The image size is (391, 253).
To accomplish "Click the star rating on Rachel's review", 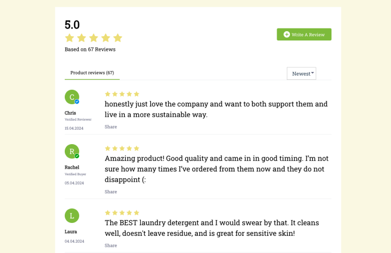I will click(x=122, y=148).
